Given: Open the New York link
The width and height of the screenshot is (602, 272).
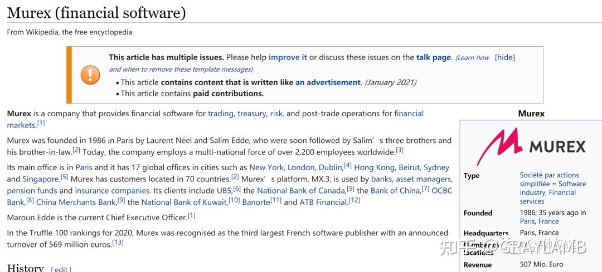Looking at the screenshot, I should (x=266, y=167).
